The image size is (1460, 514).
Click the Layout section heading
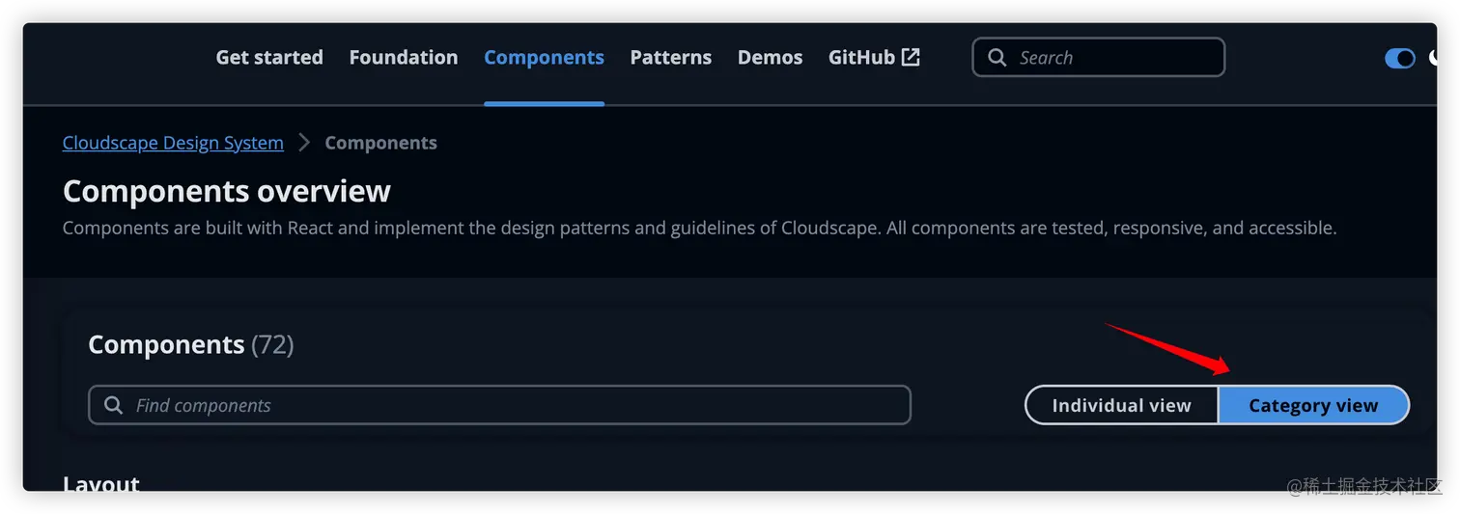click(x=101, y=483)
